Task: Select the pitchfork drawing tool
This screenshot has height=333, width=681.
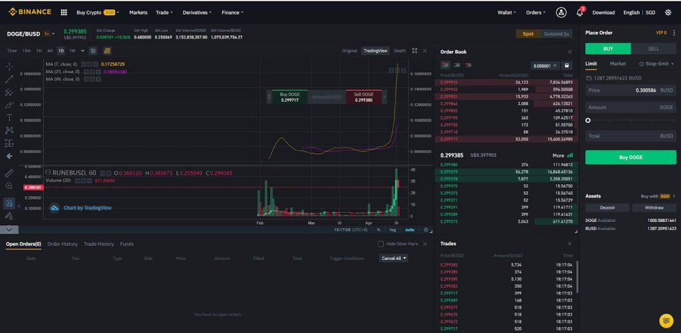Action: point(9,92)
